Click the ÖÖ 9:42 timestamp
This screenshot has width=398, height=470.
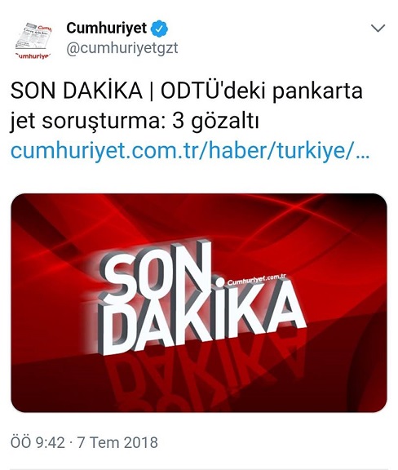click(38, 442)
